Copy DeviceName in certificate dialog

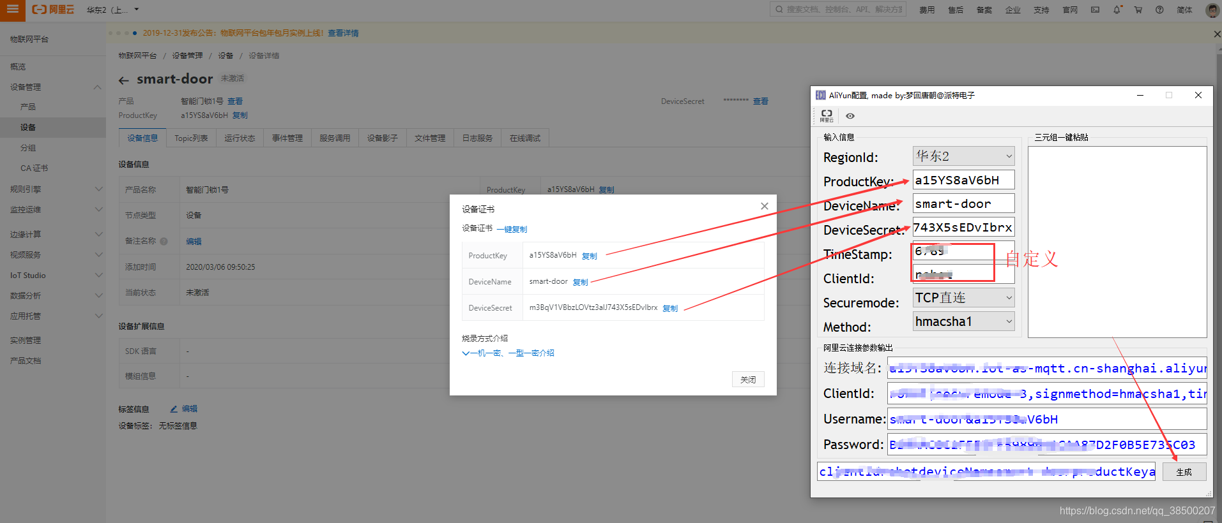click(x=581, y=282)
